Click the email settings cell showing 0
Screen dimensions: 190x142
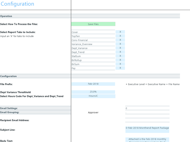[147, 108]
